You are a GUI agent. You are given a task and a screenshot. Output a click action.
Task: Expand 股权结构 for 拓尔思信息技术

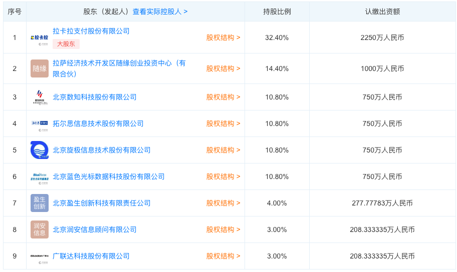click(223, 123)
